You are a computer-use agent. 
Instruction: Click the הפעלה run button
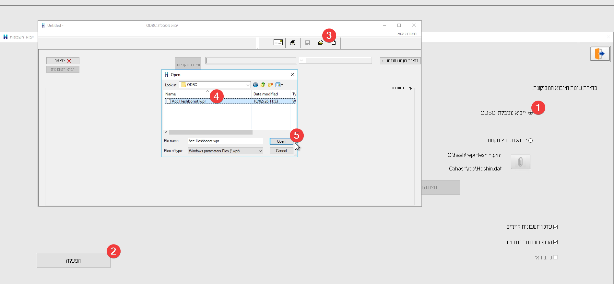click(74, 261)
